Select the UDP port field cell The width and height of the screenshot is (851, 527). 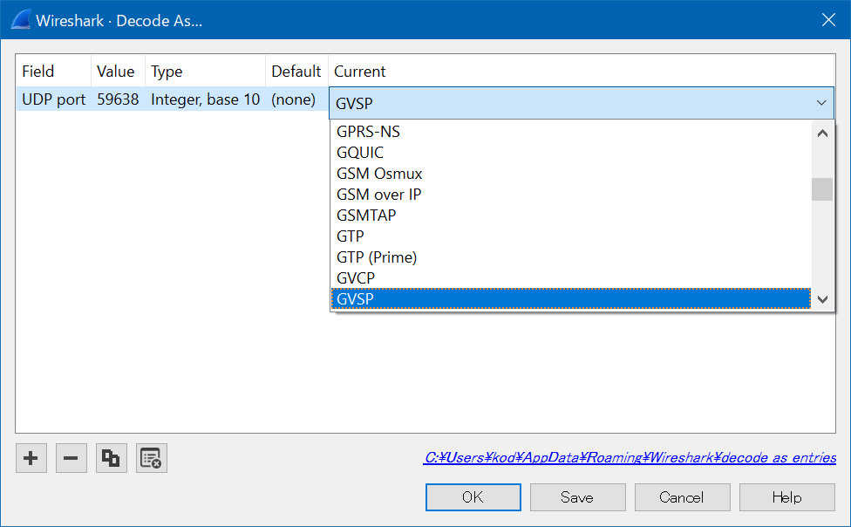pyautogui.click(x=54, y=99)
